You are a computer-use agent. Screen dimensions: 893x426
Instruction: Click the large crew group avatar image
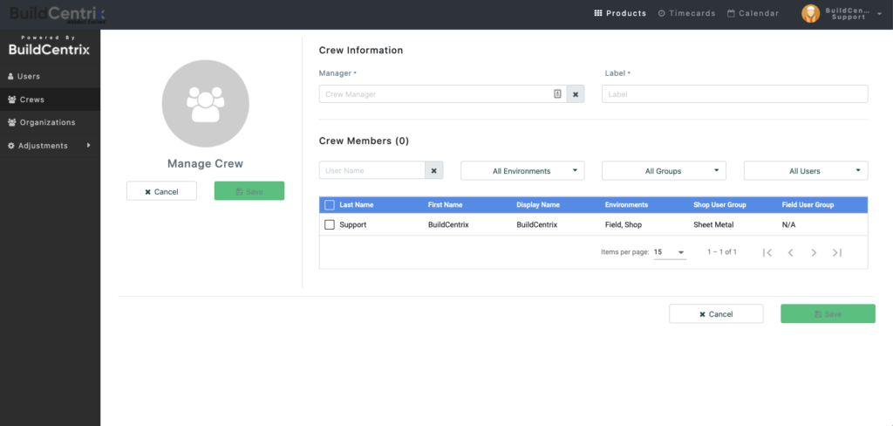(206, 104)
